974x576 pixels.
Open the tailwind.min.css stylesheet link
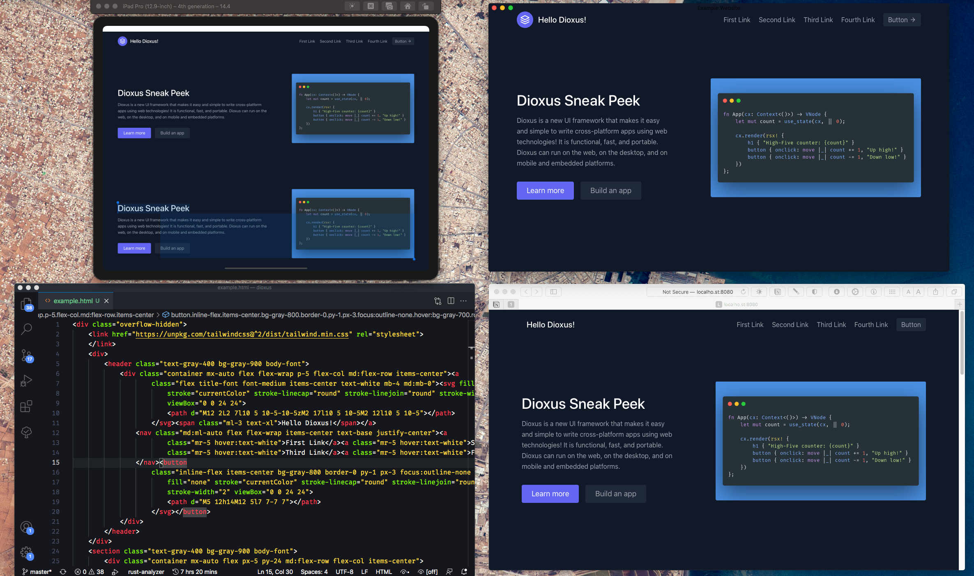point(242,334)
